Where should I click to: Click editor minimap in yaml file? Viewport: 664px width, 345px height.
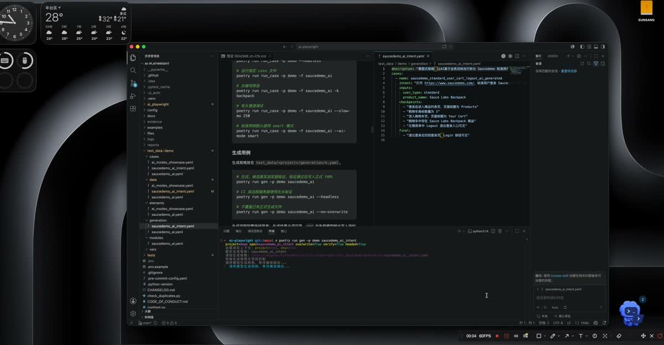click(520, 71)
